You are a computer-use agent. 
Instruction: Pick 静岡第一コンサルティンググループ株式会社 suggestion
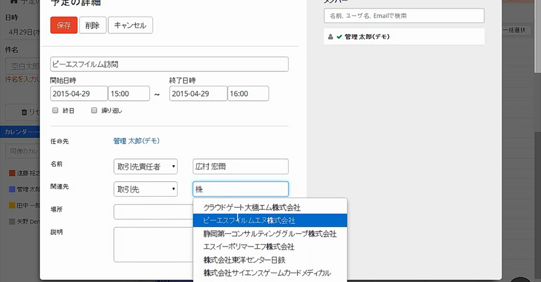(270, 234)
